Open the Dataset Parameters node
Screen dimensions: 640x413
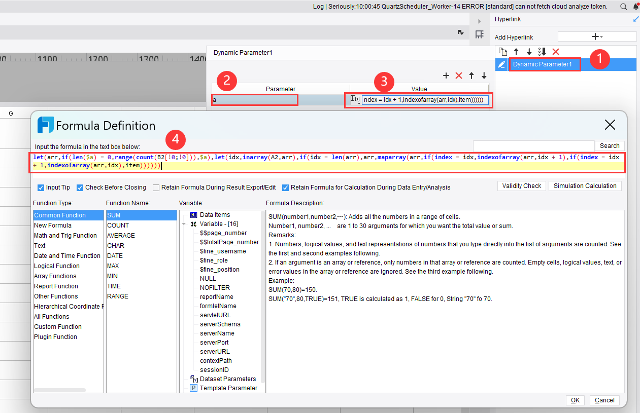(227, 379)
